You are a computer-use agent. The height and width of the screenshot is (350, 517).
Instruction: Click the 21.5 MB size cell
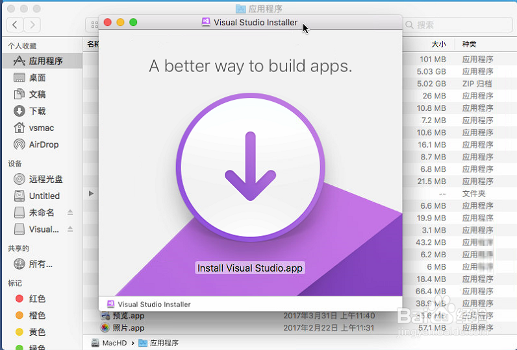click(431, 181)
